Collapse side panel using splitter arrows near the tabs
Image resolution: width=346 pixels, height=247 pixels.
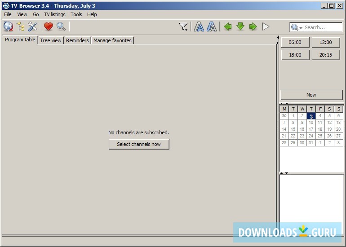click(278, 40)
